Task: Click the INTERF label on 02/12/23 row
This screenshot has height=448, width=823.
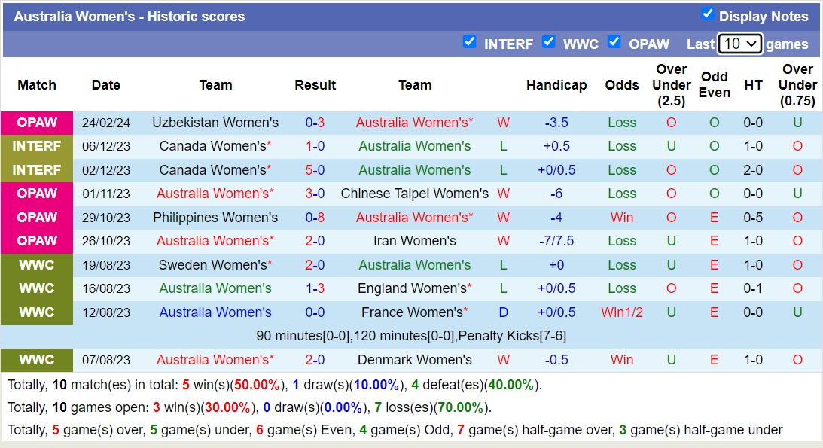Action: click(37, 170)
